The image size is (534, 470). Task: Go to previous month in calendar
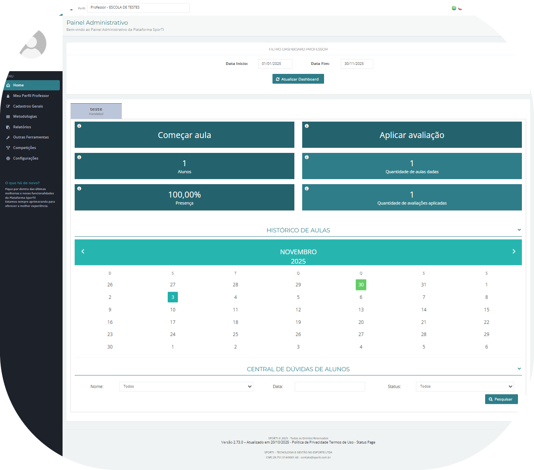pos(83,251)
